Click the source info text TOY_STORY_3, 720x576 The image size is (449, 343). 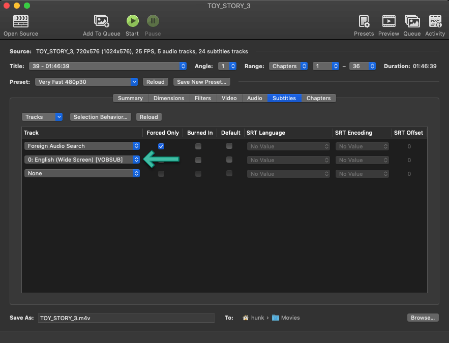point(142,51)
